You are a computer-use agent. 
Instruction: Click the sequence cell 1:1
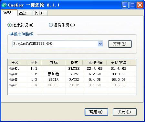coord(34,68)
